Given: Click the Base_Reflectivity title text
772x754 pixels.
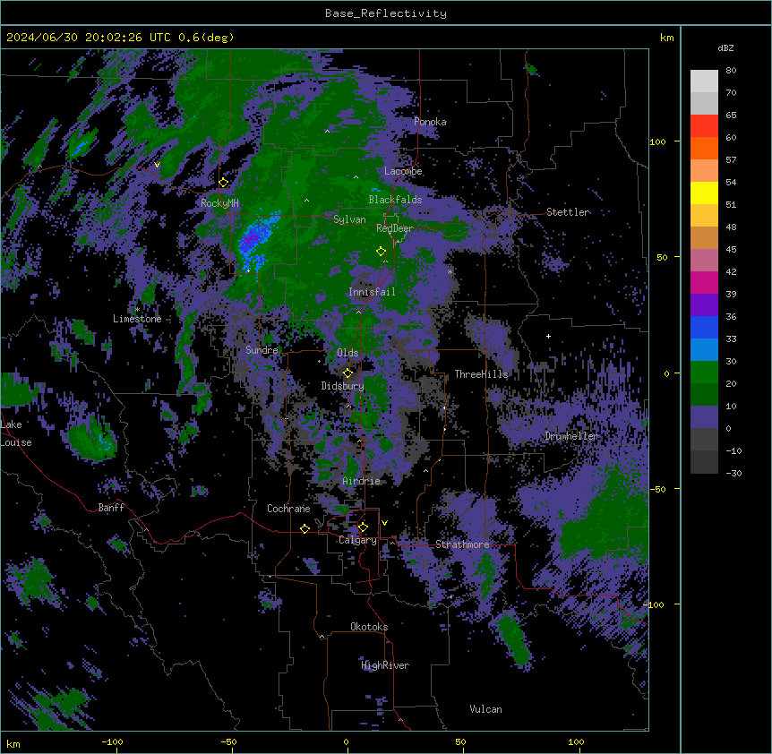Looking at the screenshot, I should click(386, 13).
